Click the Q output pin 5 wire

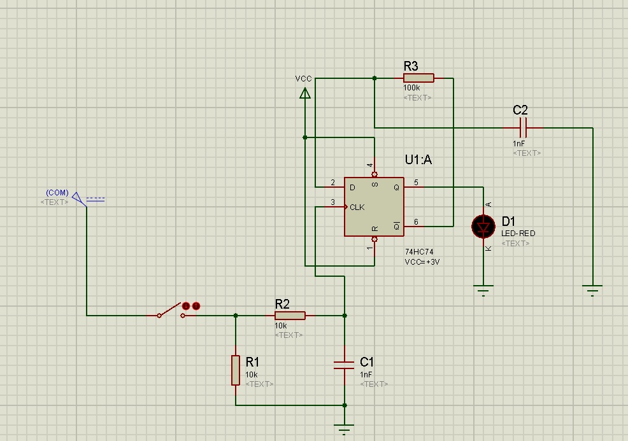point(414,187)
